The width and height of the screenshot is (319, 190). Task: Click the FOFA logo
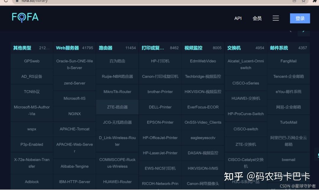tap(25, 18)
